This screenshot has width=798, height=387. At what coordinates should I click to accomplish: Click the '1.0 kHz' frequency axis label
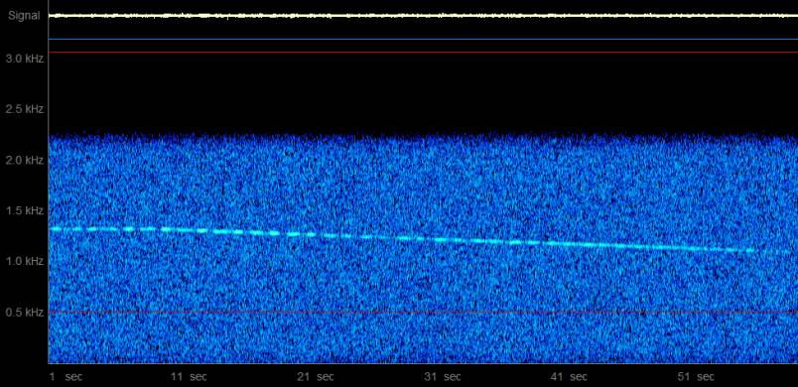[x=25, y=261]
